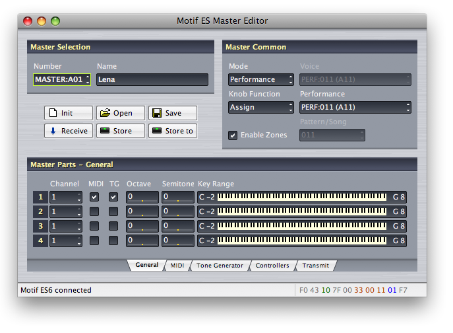The width and height of the screenshot is (453, 333).
Task: Expand the Performance PERF:011 dropdown
Action: coord(355,107)
